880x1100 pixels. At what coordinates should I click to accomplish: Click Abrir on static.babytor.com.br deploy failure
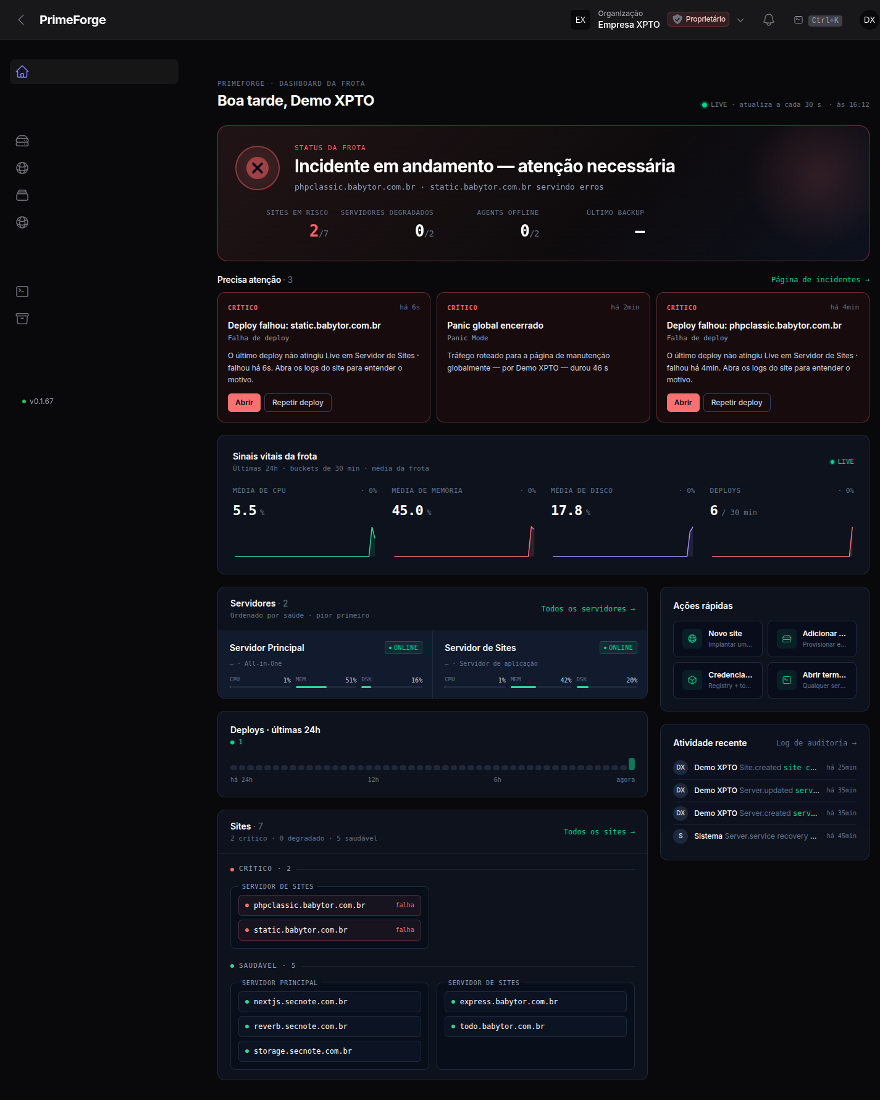(244, 403)
